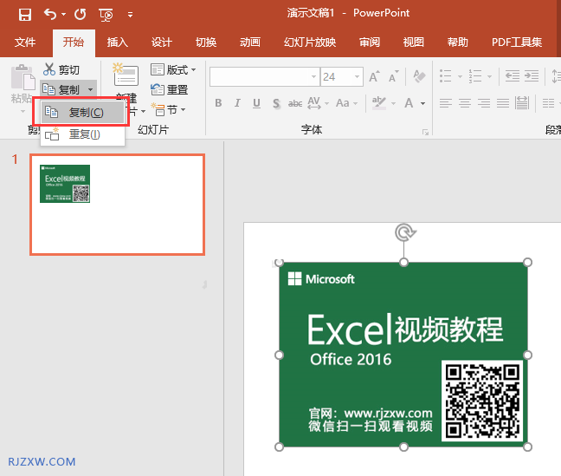Click the Save icon in quick access toolbar
Viewport: 561px width, 476px height.
pos(24,14)
